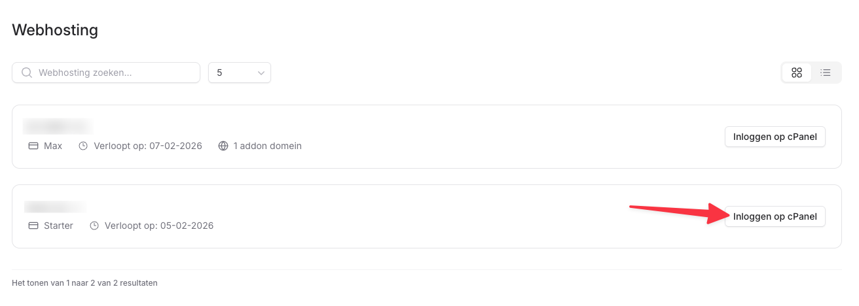Viewport: 859px width, 306px height.
Task: Click the Verloopt op: 05-02-2026 text
Action: (158, 226)
